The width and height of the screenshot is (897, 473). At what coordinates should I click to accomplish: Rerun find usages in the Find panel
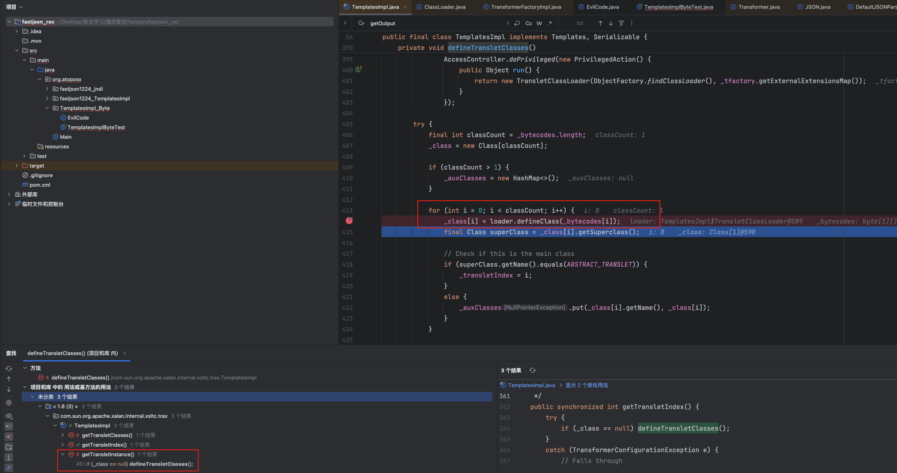(x=9, y=369)
